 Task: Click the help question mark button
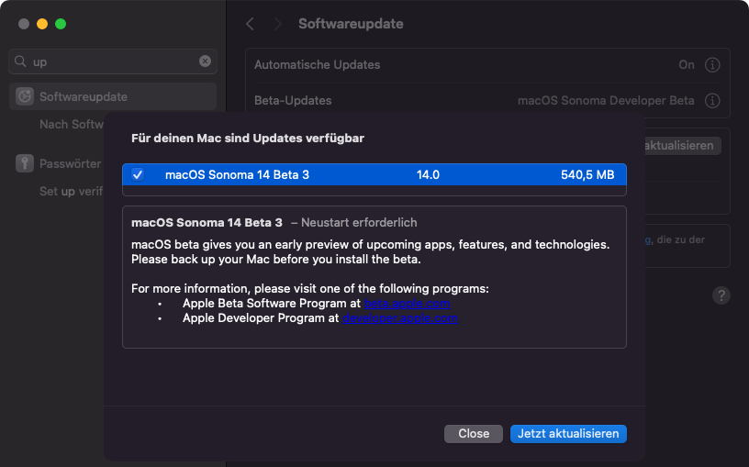[x=721, y=295]
